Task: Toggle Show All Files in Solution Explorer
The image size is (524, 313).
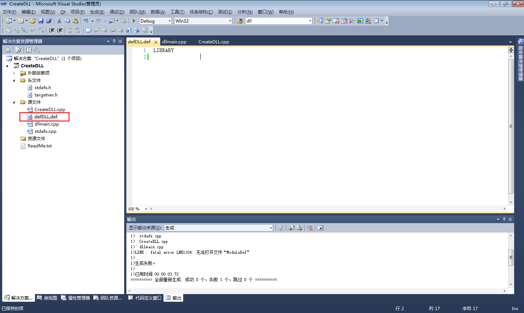Action: (18, 50)
